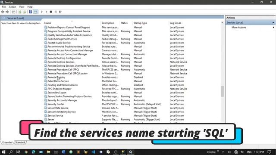Click the scrollbar up arrow of the list
This screenshot has width=276, height=155.
(x=223, y=23)
